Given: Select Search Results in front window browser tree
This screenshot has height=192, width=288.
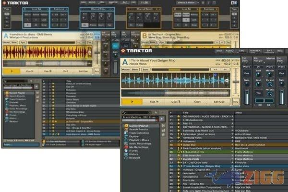Looking at the screenshot, I should (139, 129).
